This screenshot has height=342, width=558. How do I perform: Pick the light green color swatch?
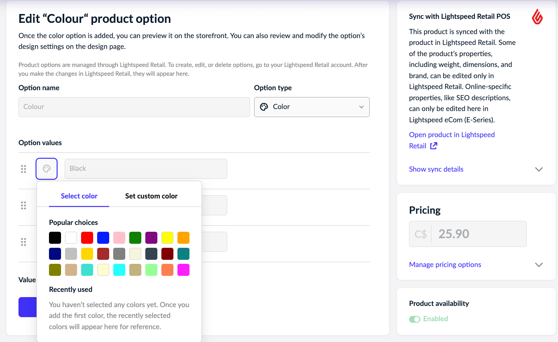click(x=151, y=270)
